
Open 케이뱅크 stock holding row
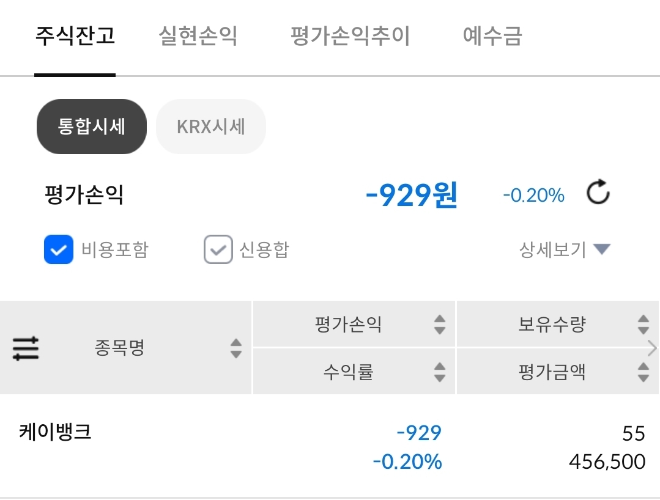[x=56, y=432]
